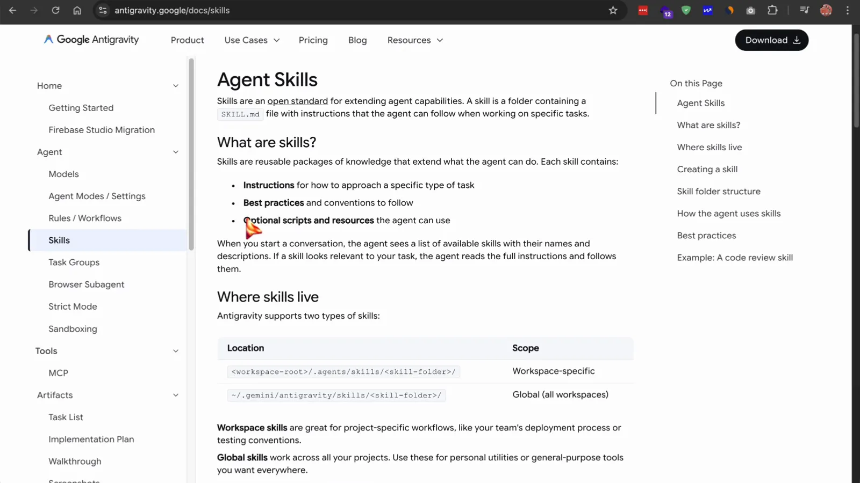Open the Product nav item

click(x=187, y=40)
